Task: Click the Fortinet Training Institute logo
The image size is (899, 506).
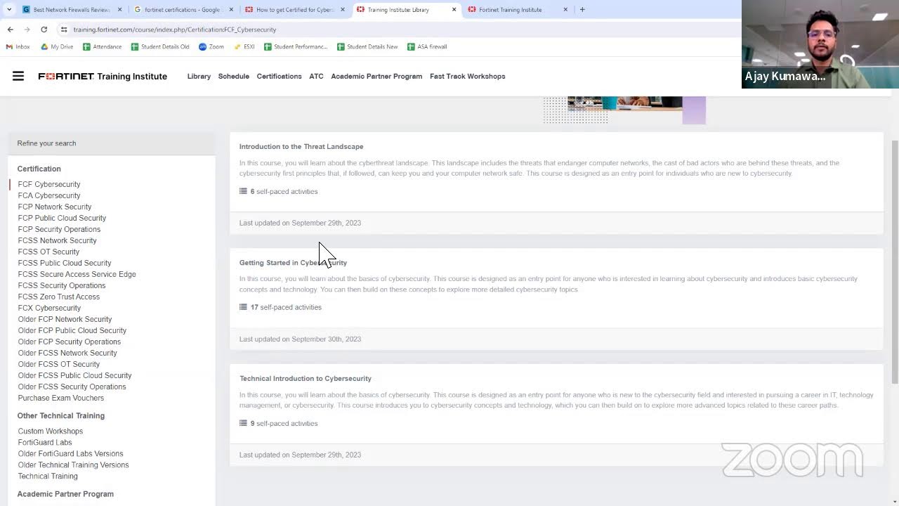Action: (x=103, y=76)
